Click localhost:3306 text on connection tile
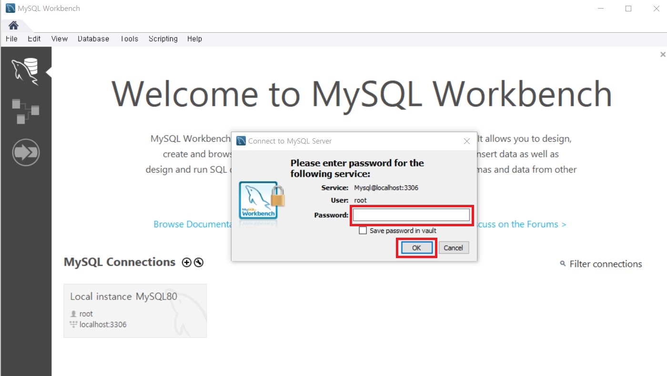This screenshot has height=376, width=667. coord(103,325)
